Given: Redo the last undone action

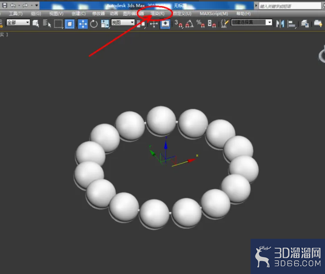Looking at the screenshot, I should tap(25, 5).
